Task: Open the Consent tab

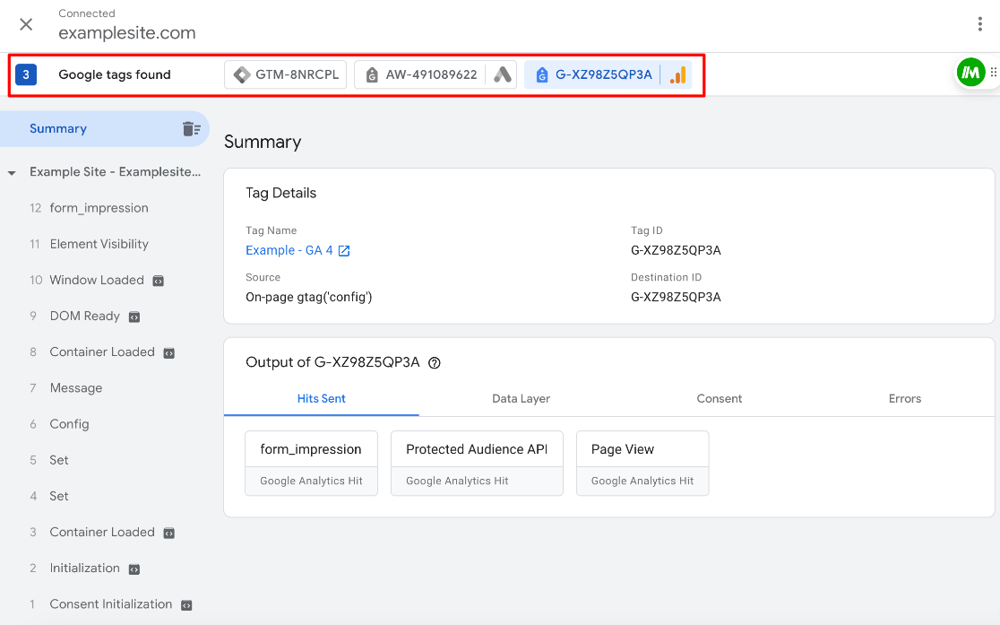Action: coord(719,398)
